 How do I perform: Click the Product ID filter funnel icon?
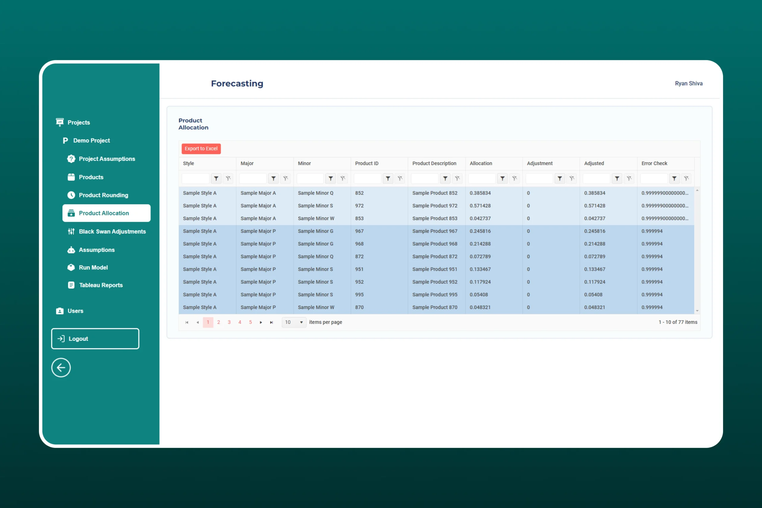pyautogui.click(x=388, y=179)
